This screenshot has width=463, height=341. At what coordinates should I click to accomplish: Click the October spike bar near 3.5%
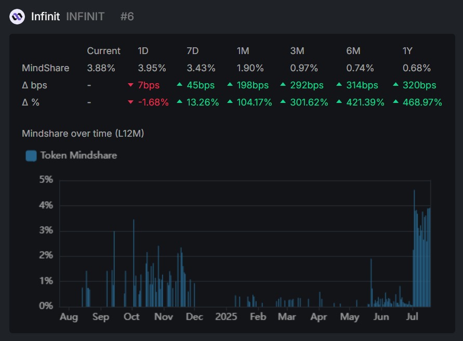tap(134, 263)
